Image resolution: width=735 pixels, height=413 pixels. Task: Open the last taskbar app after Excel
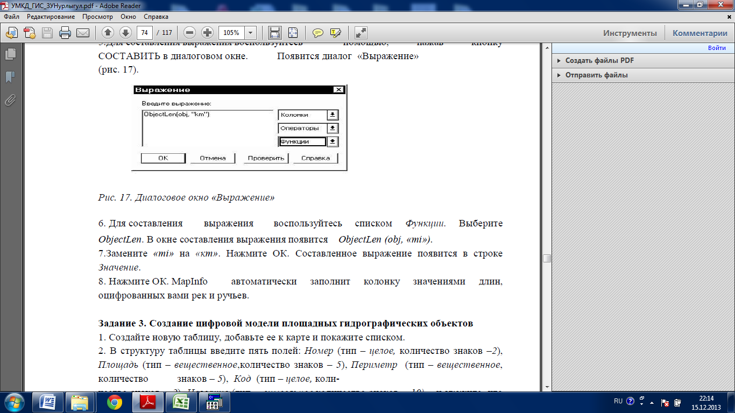214,402
